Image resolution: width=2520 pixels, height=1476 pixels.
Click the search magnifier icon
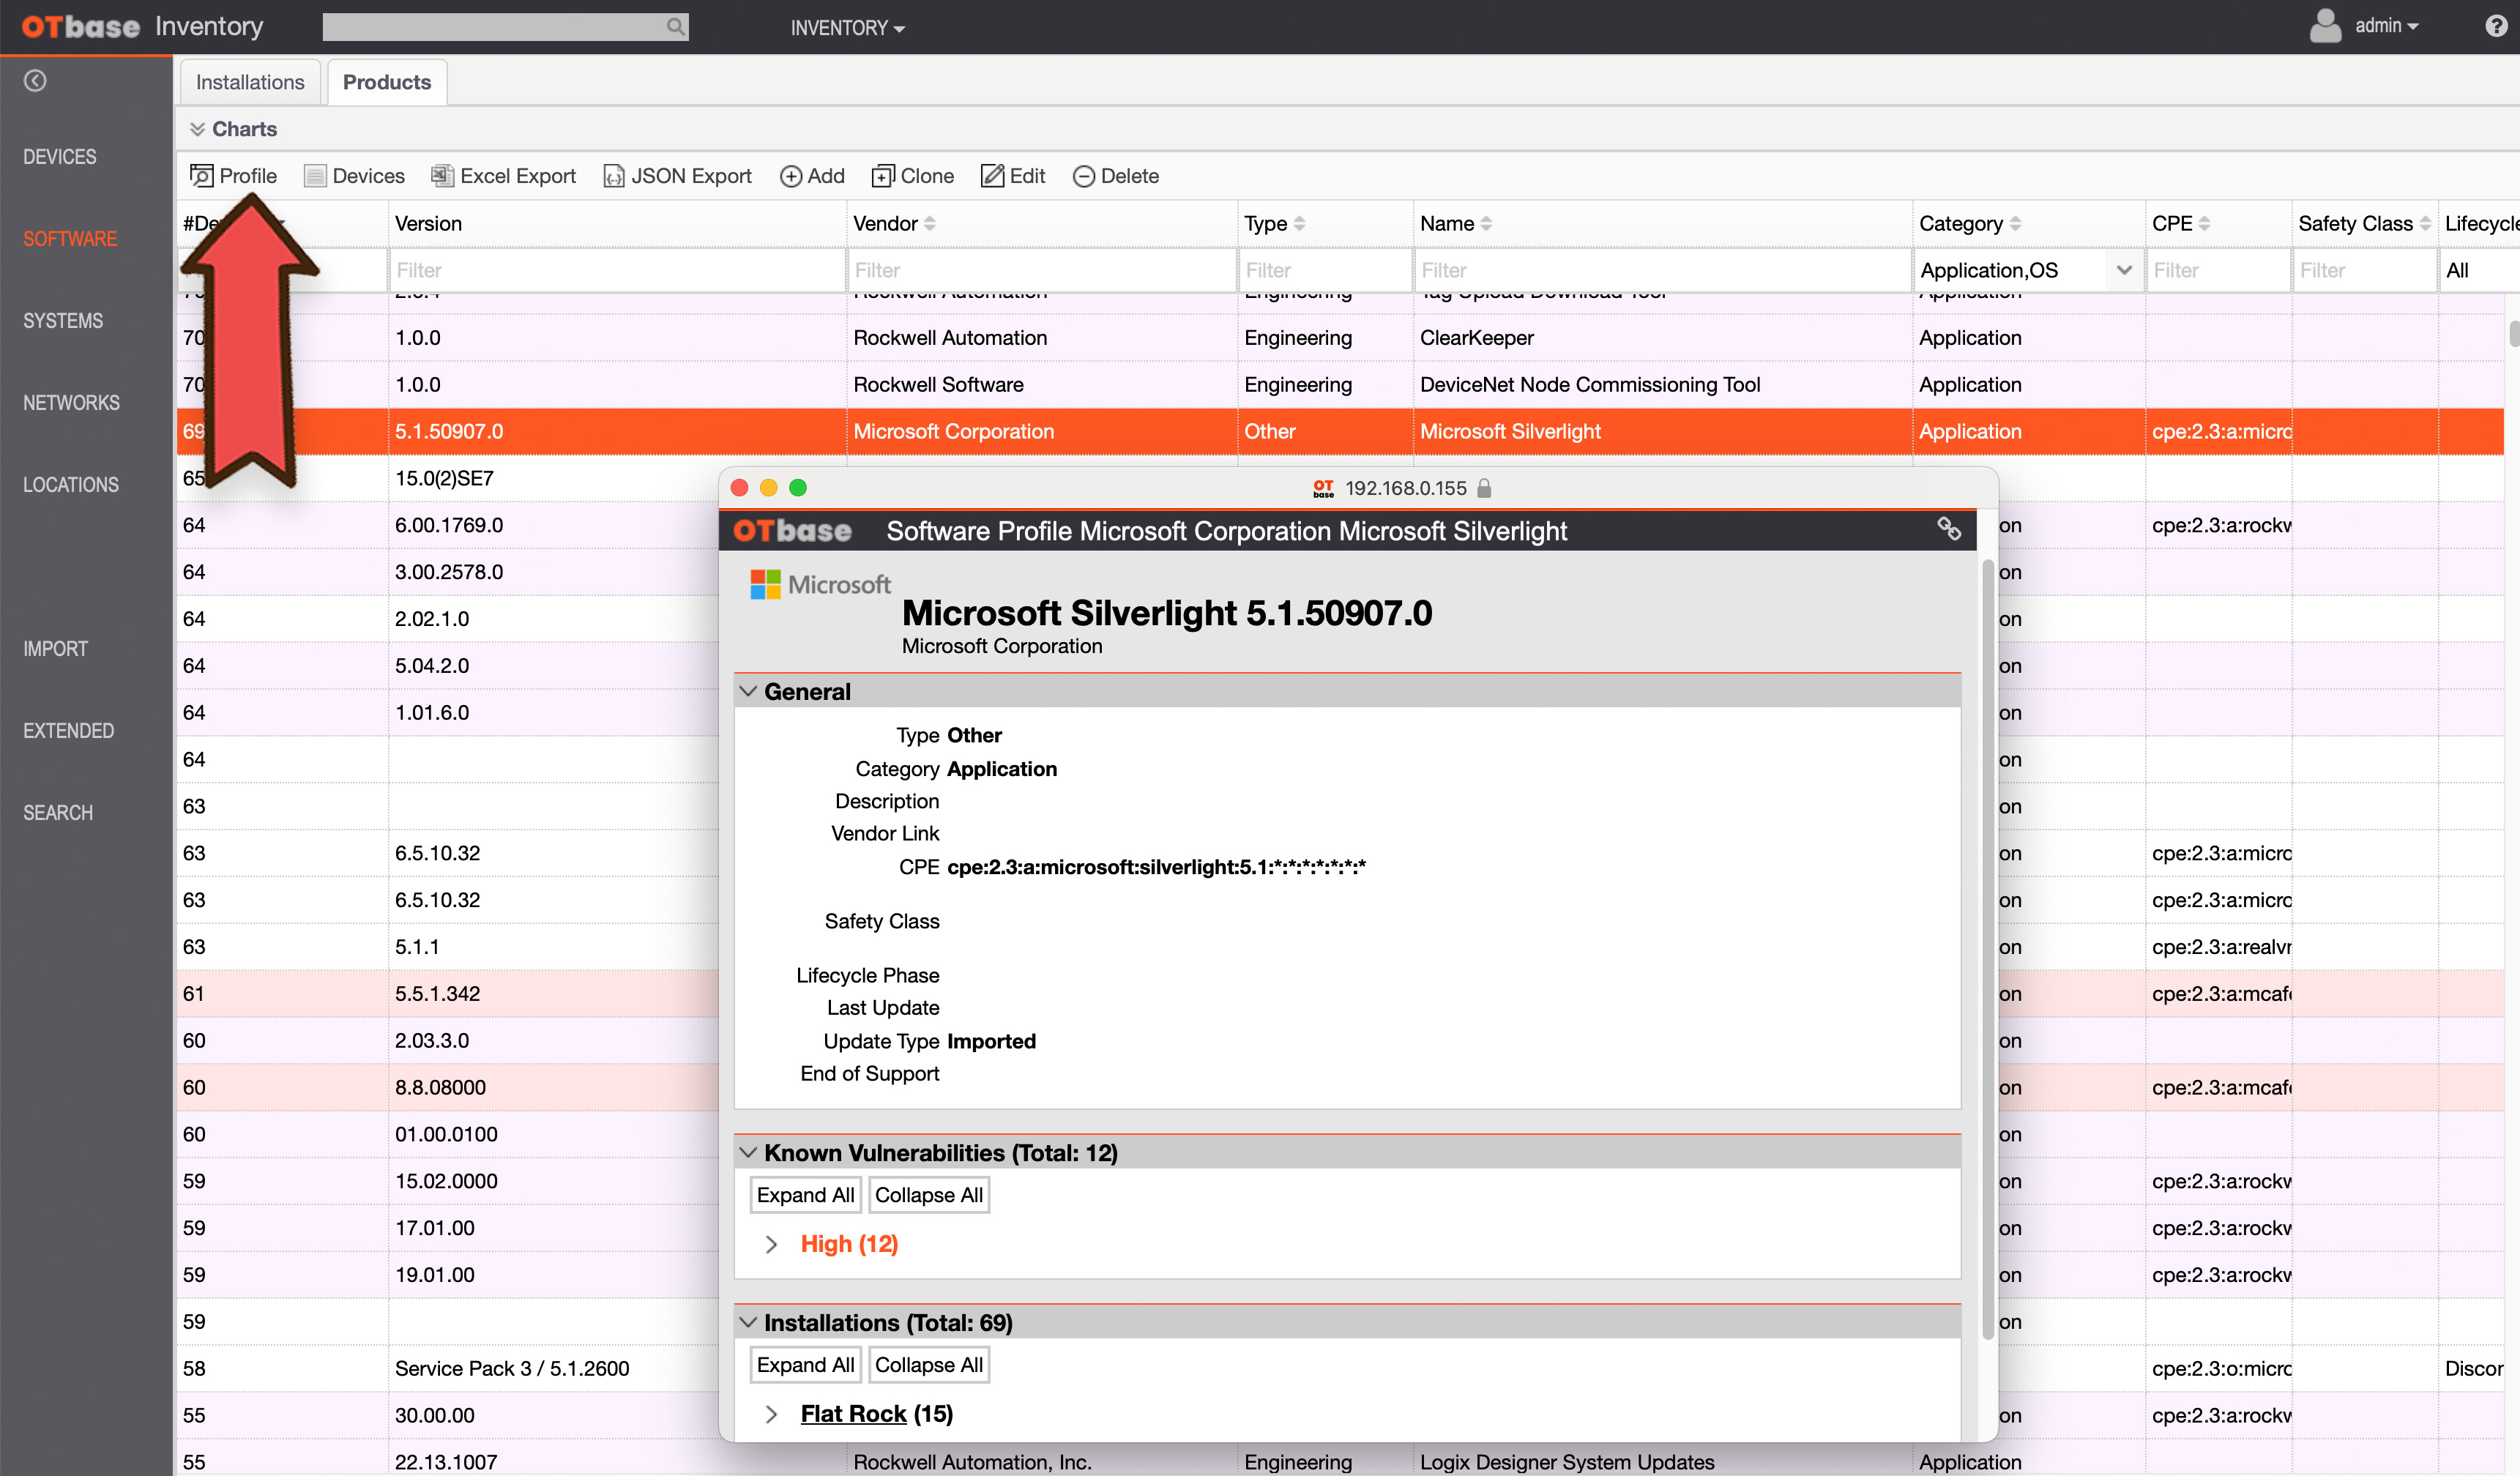coord(676,27)
